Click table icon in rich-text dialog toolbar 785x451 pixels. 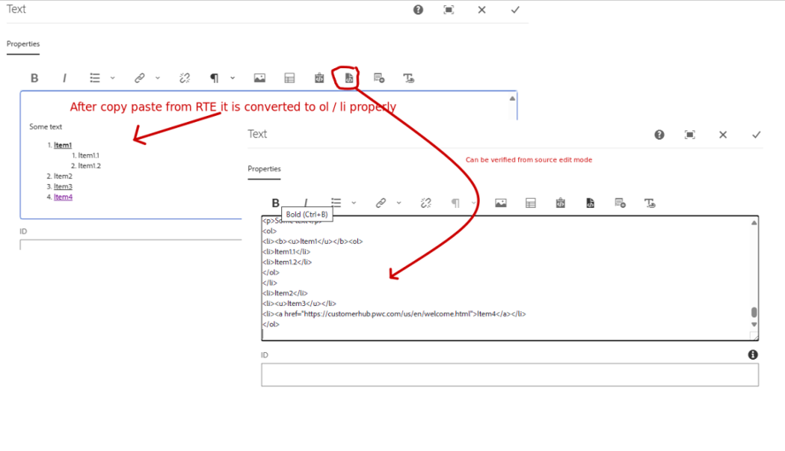click(x=289, y=78)
